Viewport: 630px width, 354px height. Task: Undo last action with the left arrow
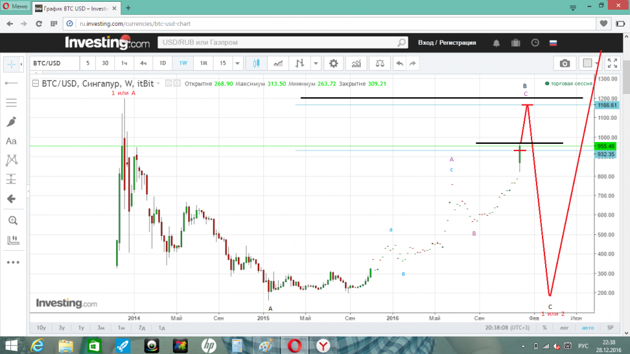point(399,63)
